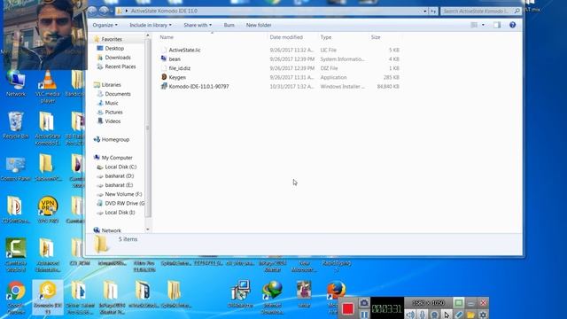This screenshot has width=567, height=319.
Task: Open Music library
Action: click(112, 103)
